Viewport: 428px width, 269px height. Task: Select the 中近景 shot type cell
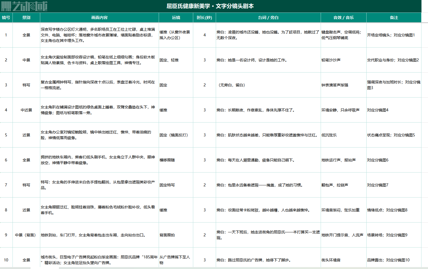click(x=26, y=110)
